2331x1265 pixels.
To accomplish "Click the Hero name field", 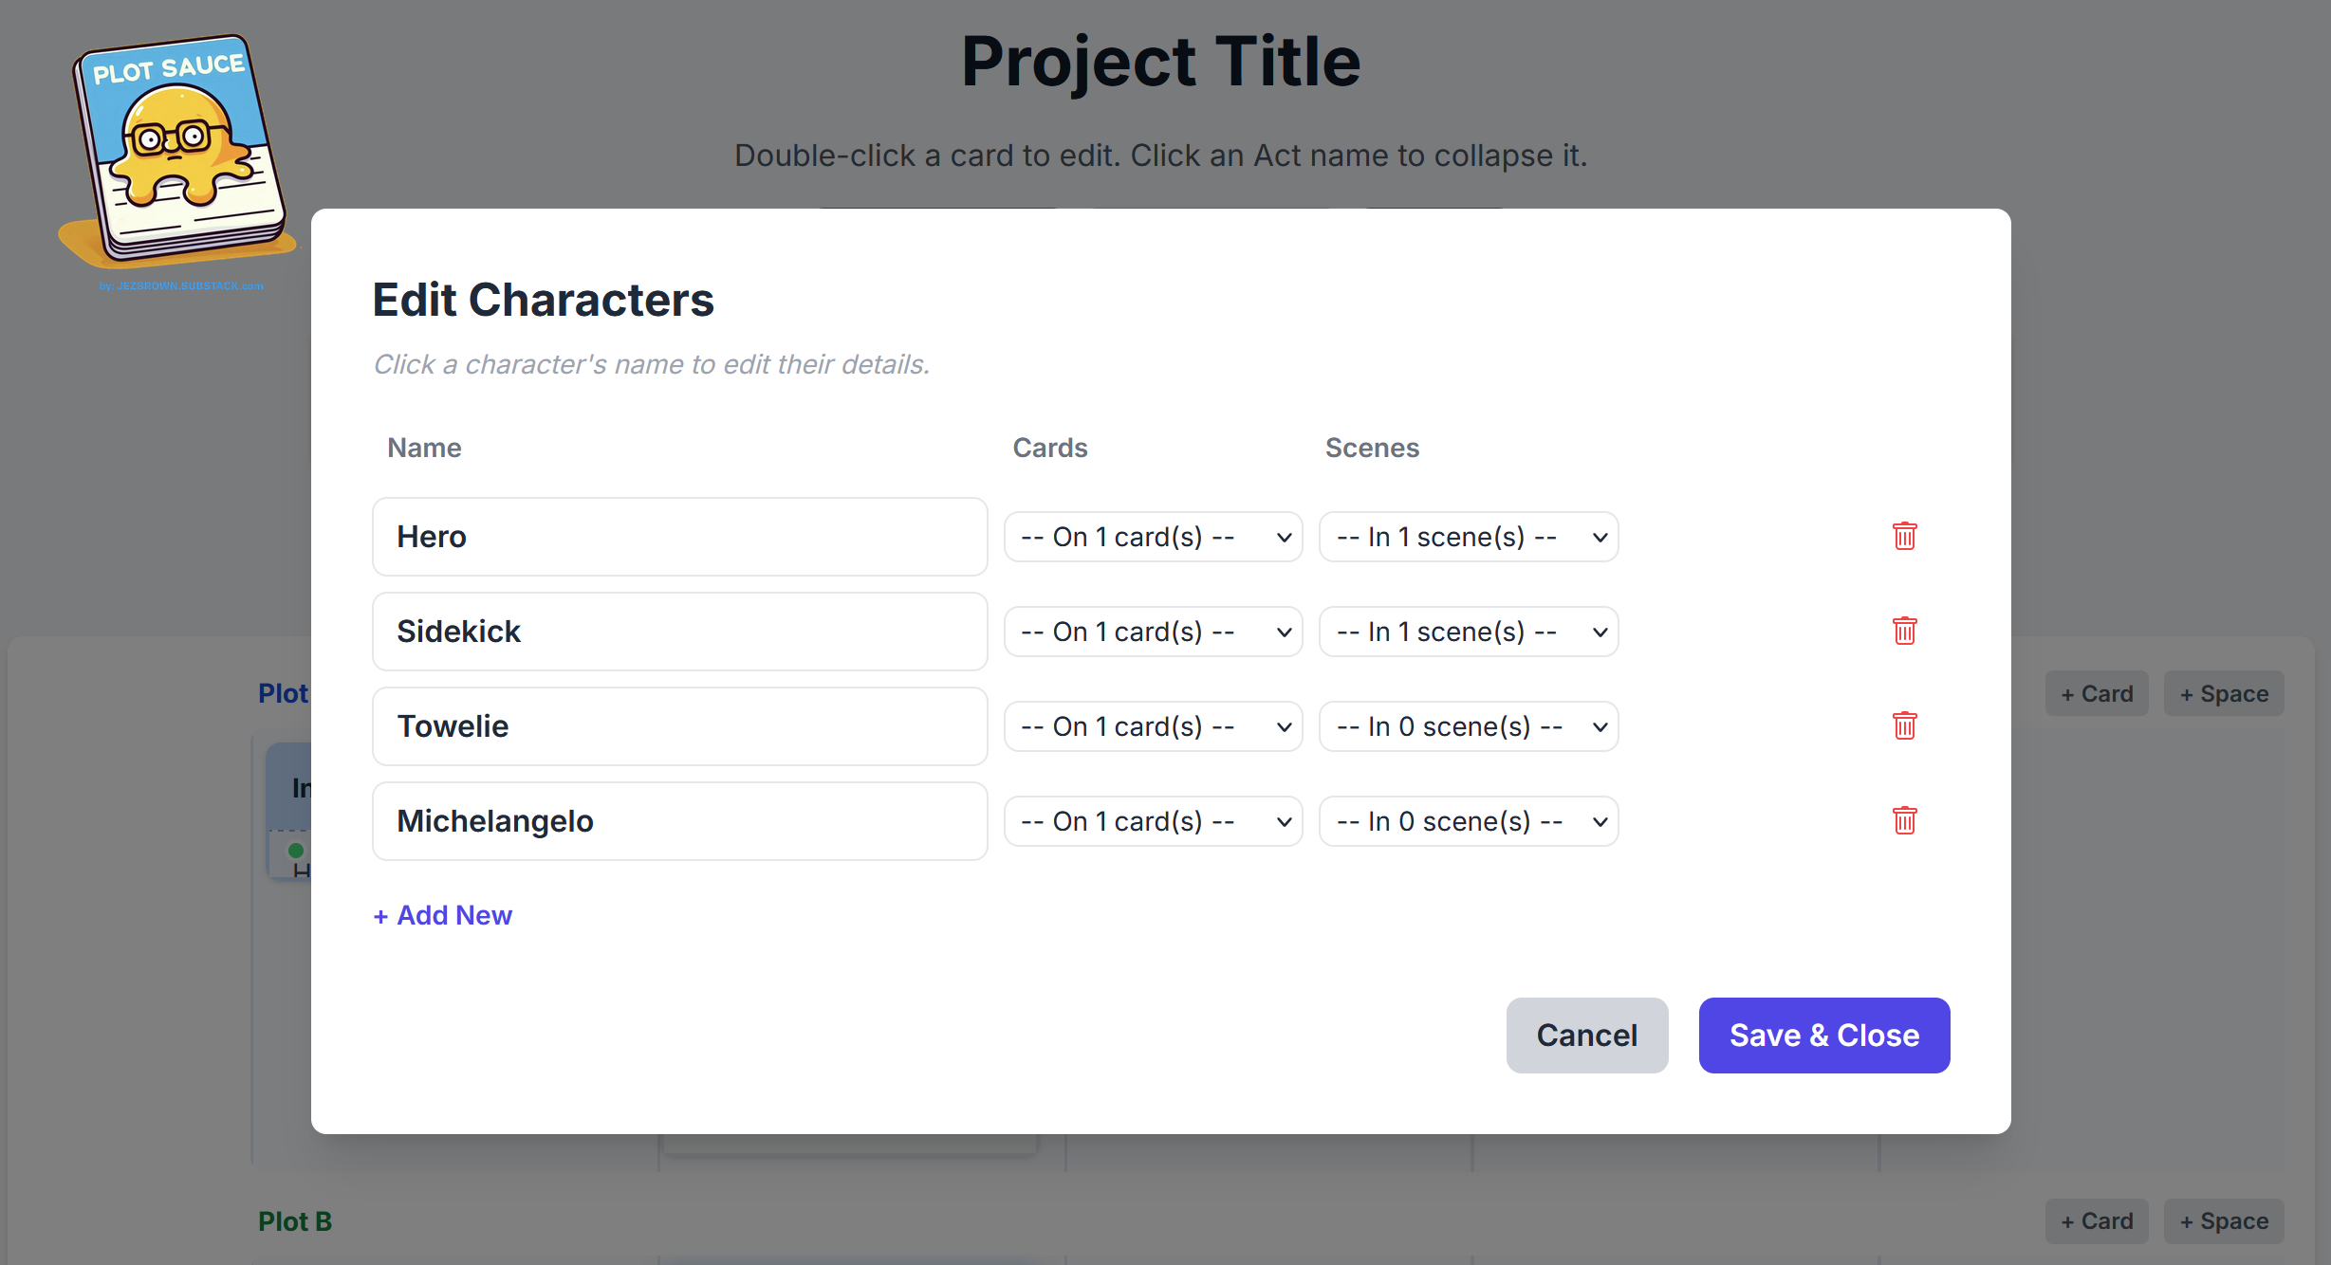I will point(679,537).
